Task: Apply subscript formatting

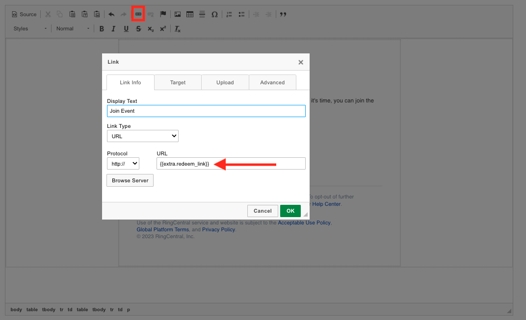Action: (x=151, y=29)
